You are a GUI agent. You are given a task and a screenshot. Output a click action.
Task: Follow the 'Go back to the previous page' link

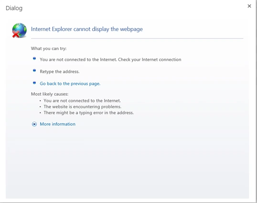coord(70,84)
